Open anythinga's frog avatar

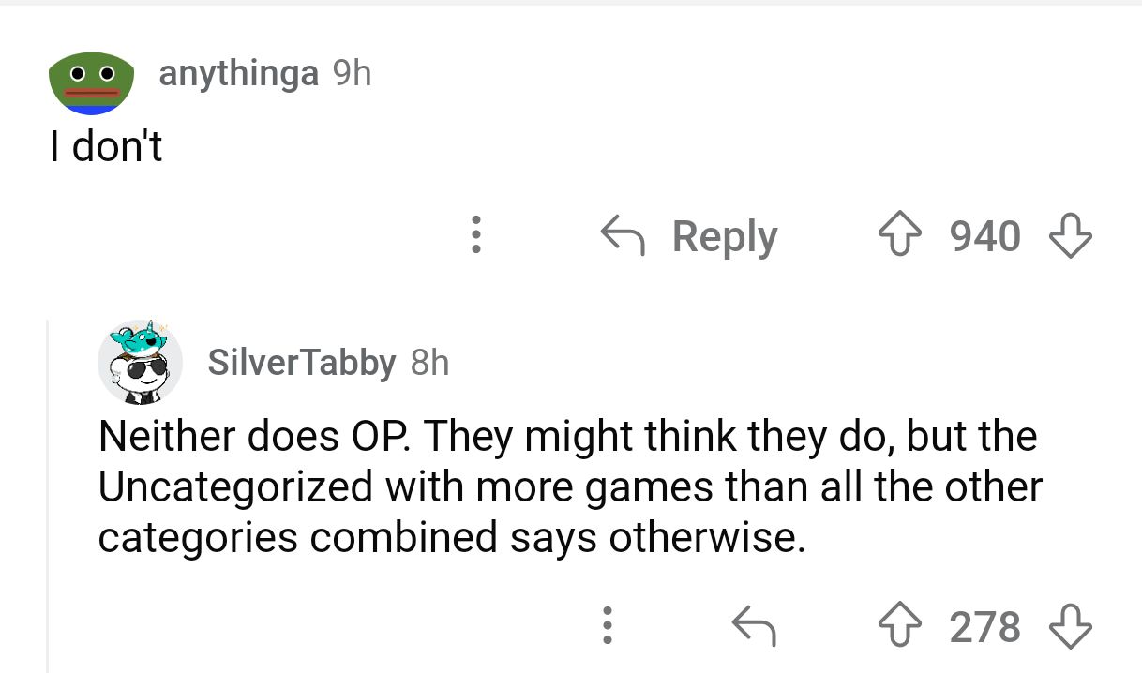(x=89, y=84)
